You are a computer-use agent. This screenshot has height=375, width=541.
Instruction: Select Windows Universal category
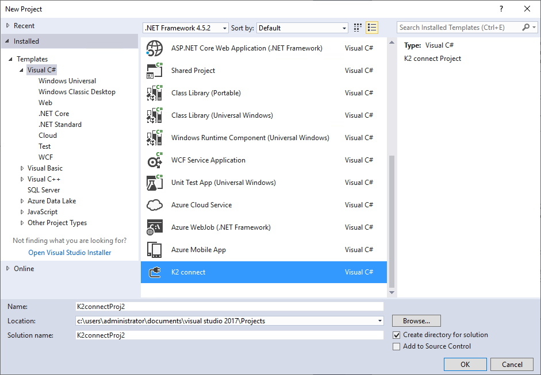pyautogui.click(x=67, y=81)
